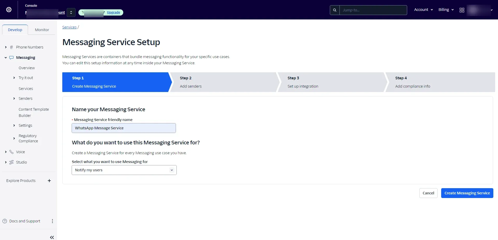The width and height of the screenshot is (498, 240).
Task: Open the 'Notify my users' dropdown
Action: (124, 170)
